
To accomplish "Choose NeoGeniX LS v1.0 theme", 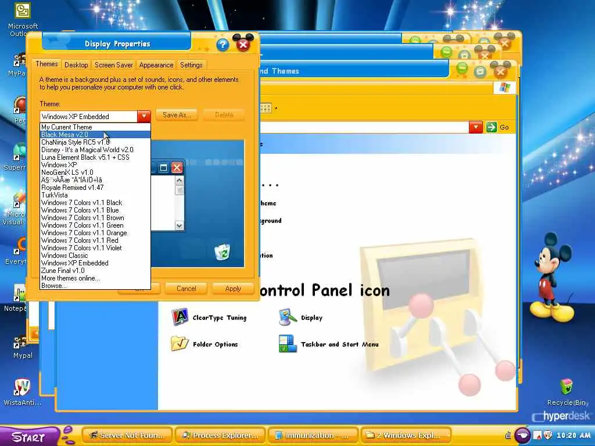I will tap(95, 172).
